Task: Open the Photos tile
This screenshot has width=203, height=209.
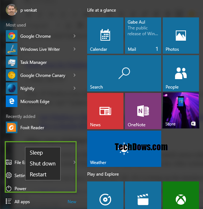Action: tap(181, 36)
